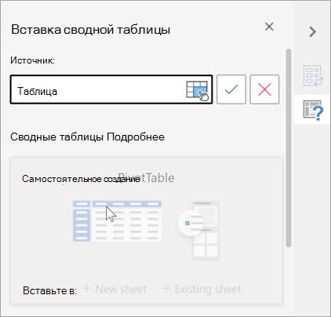Click the plus icon beside Existing sheet
This screenshot has height=317, width=331.
[166, 289]
